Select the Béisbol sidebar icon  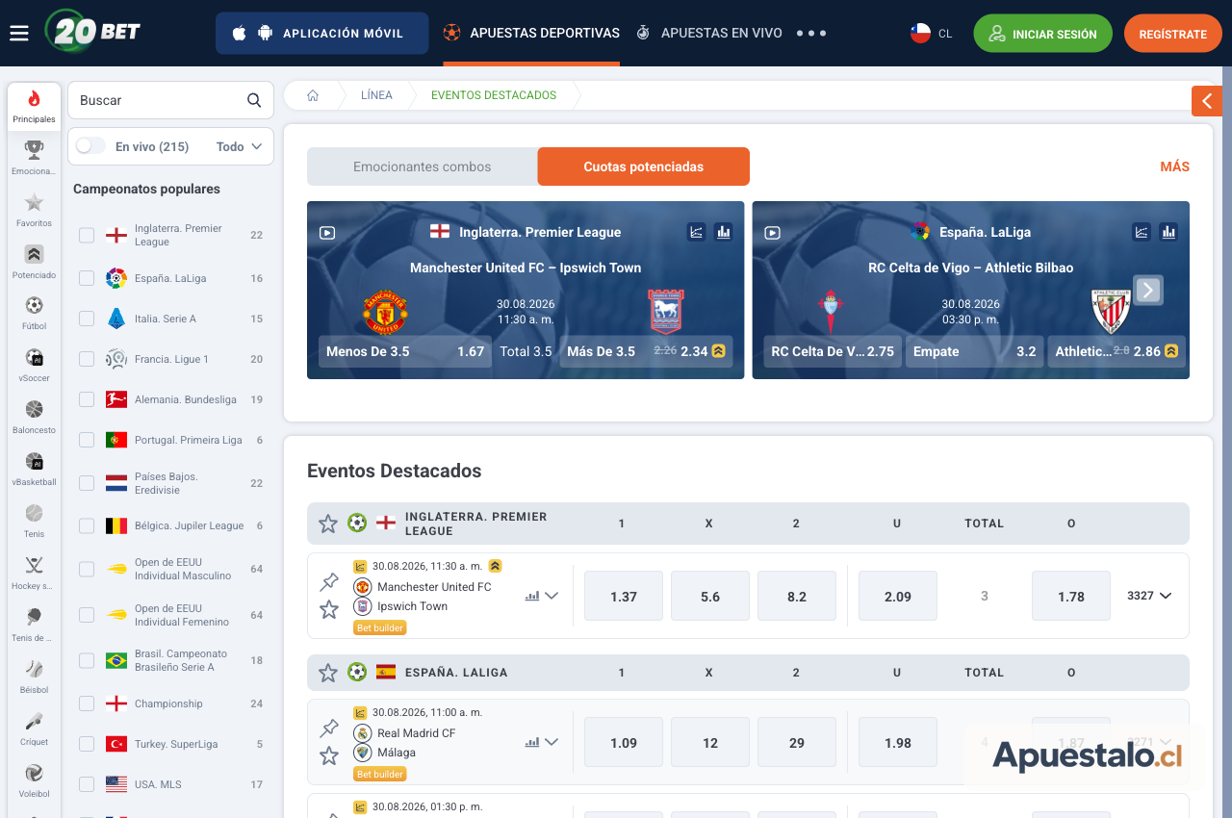point(34,677)
